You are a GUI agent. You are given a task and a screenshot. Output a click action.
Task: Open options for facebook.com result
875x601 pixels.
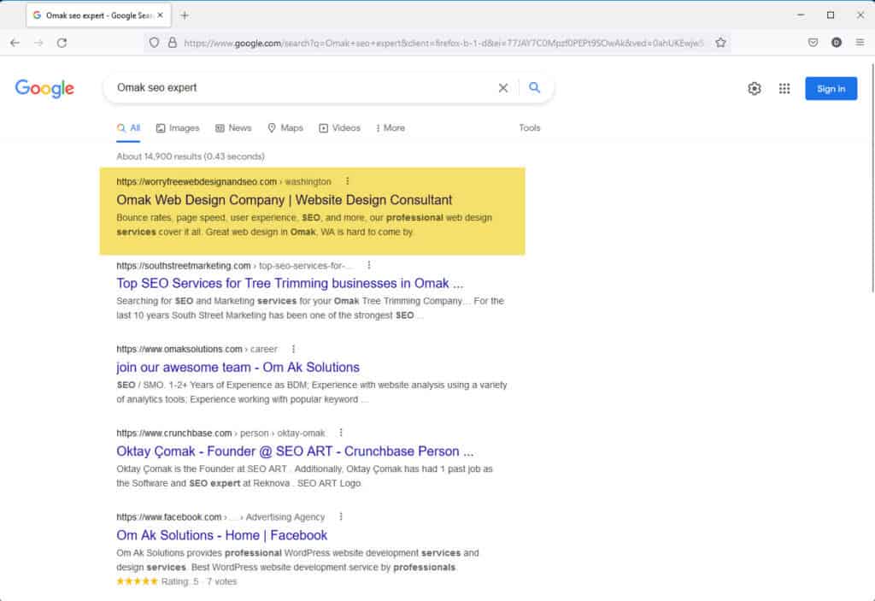pyautogui.click(x=341, y=516)
